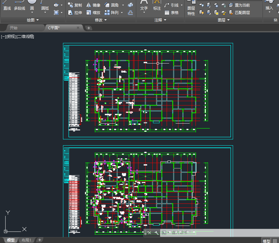Toggle the 模型 model space status button
The height and width of the screenshot is (243, 279).
coord(266,241)
